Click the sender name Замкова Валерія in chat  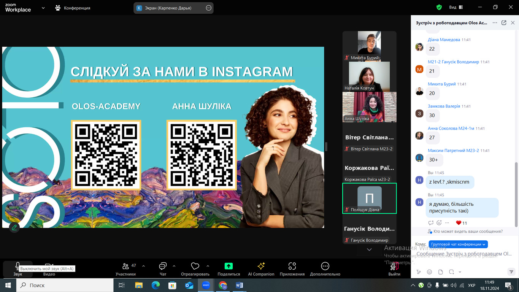point(444,106)
